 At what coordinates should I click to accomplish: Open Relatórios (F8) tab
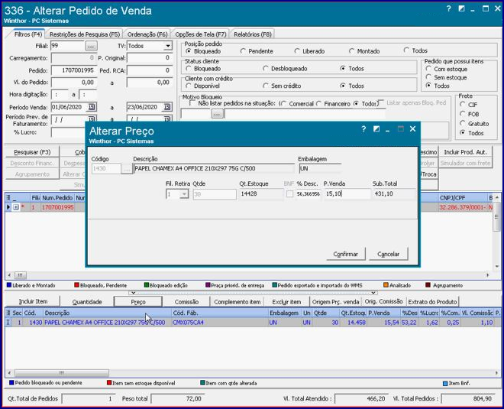tap(253, 34)
